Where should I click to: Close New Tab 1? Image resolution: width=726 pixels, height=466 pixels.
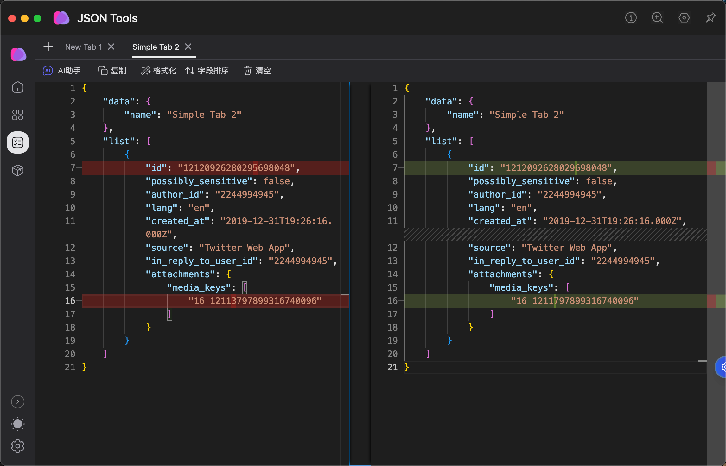[x=111, y=47]
